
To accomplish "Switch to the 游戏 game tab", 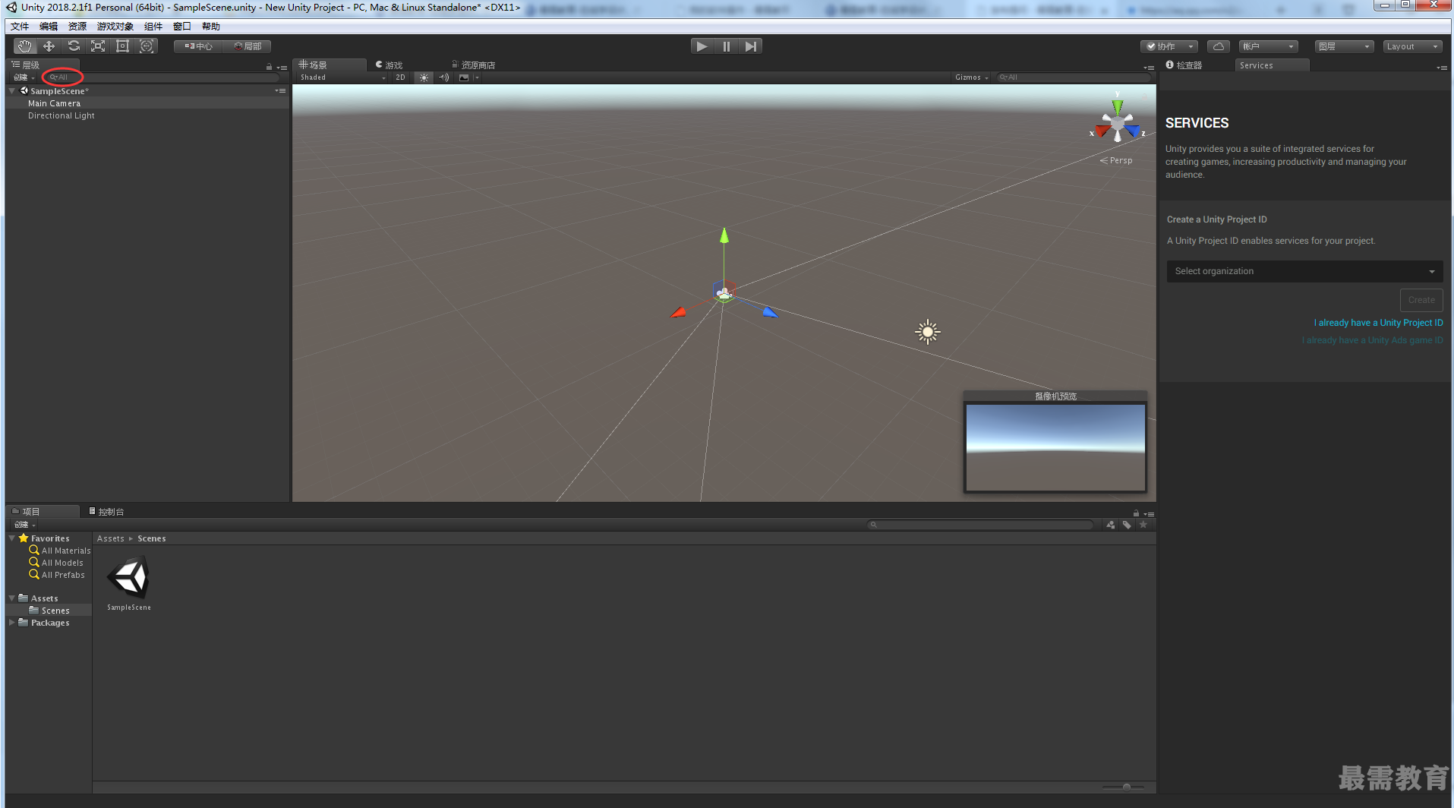I will 389,65.
